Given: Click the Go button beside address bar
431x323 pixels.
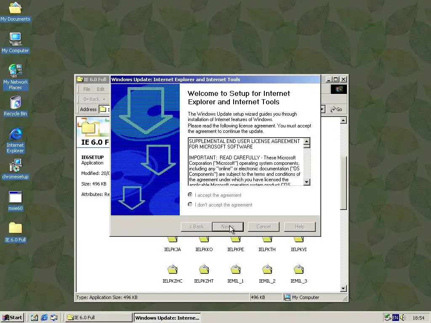Looking at the screenshot, I should (336, 109).
